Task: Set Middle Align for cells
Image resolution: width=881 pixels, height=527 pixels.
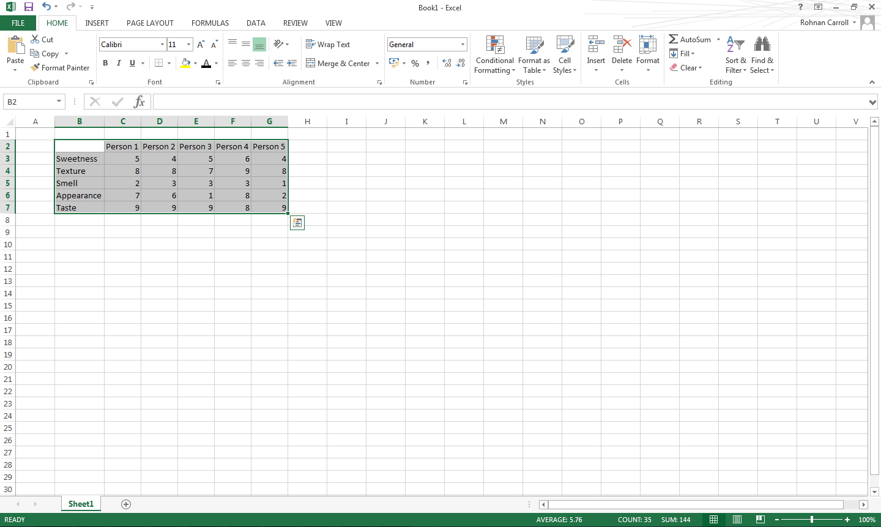Action: [x=246, y=44]
